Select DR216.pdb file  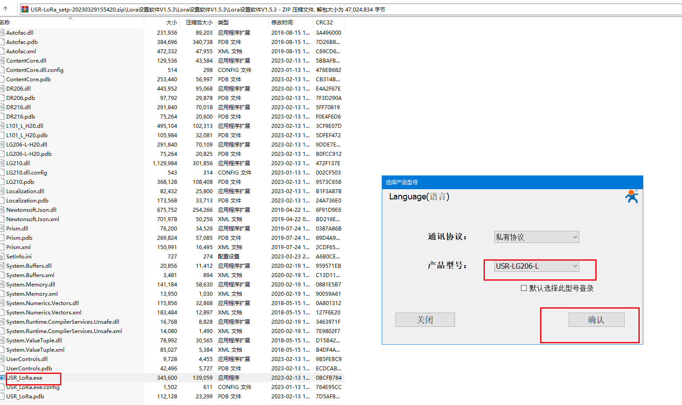click(x=20, y=117)
